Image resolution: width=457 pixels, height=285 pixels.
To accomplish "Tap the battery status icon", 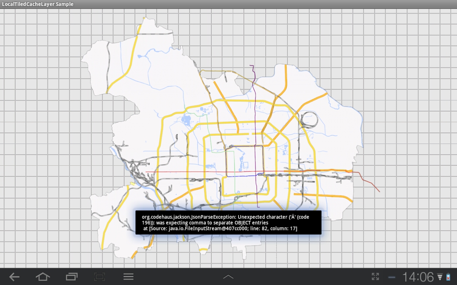I will pyautogui.click(x=448, y=277).
